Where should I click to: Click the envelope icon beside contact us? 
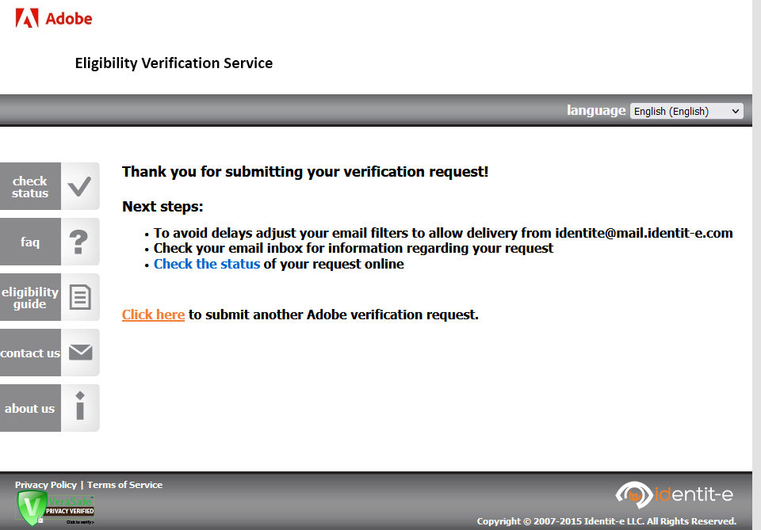point(81,352)
